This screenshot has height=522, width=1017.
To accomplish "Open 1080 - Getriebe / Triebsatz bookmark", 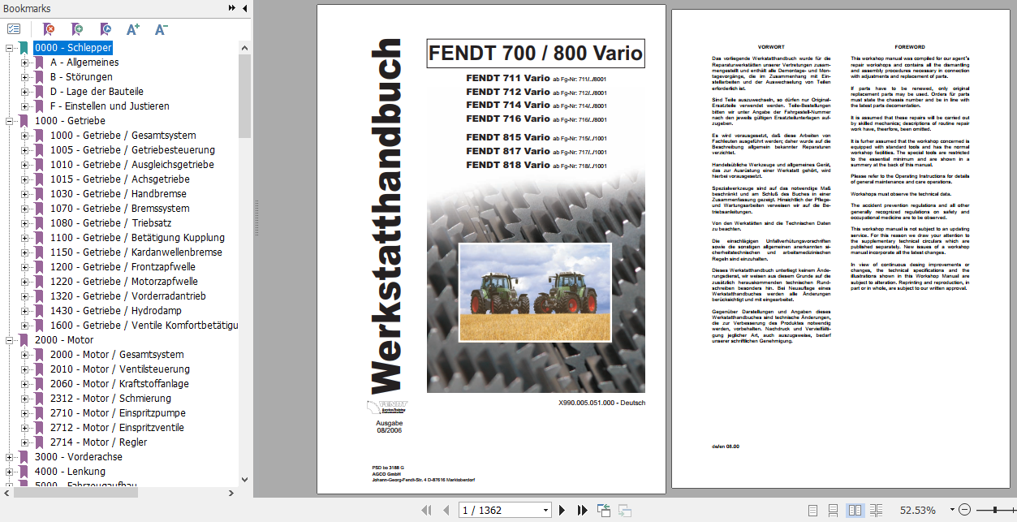I will (x=111, y=223).
